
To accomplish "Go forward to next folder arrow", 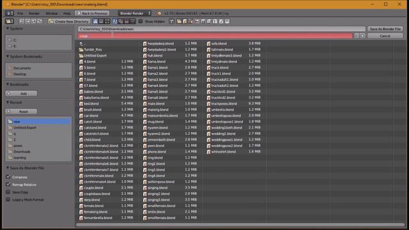I will click(x=27, y=21).
